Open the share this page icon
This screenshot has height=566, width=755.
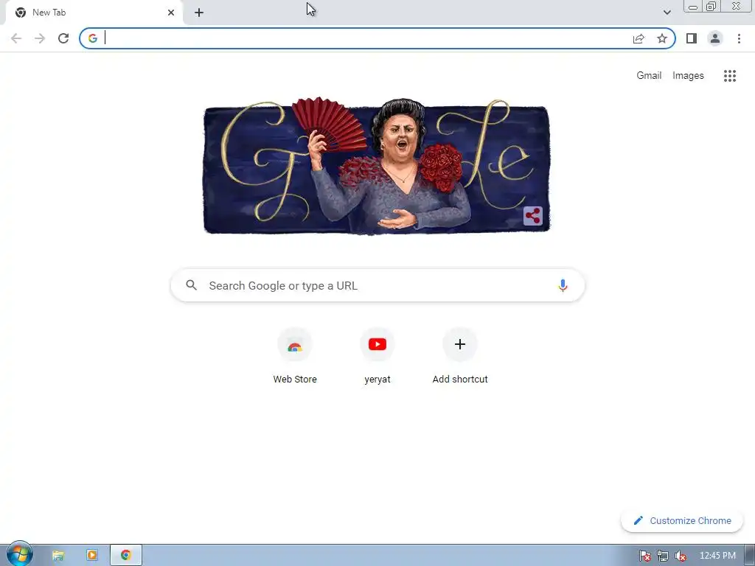tap(639, 38)
